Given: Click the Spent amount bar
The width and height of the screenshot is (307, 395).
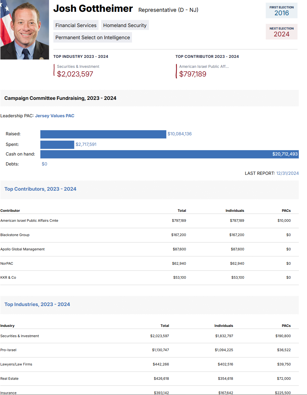Looking at the screenshot, I should pos(57,145).
